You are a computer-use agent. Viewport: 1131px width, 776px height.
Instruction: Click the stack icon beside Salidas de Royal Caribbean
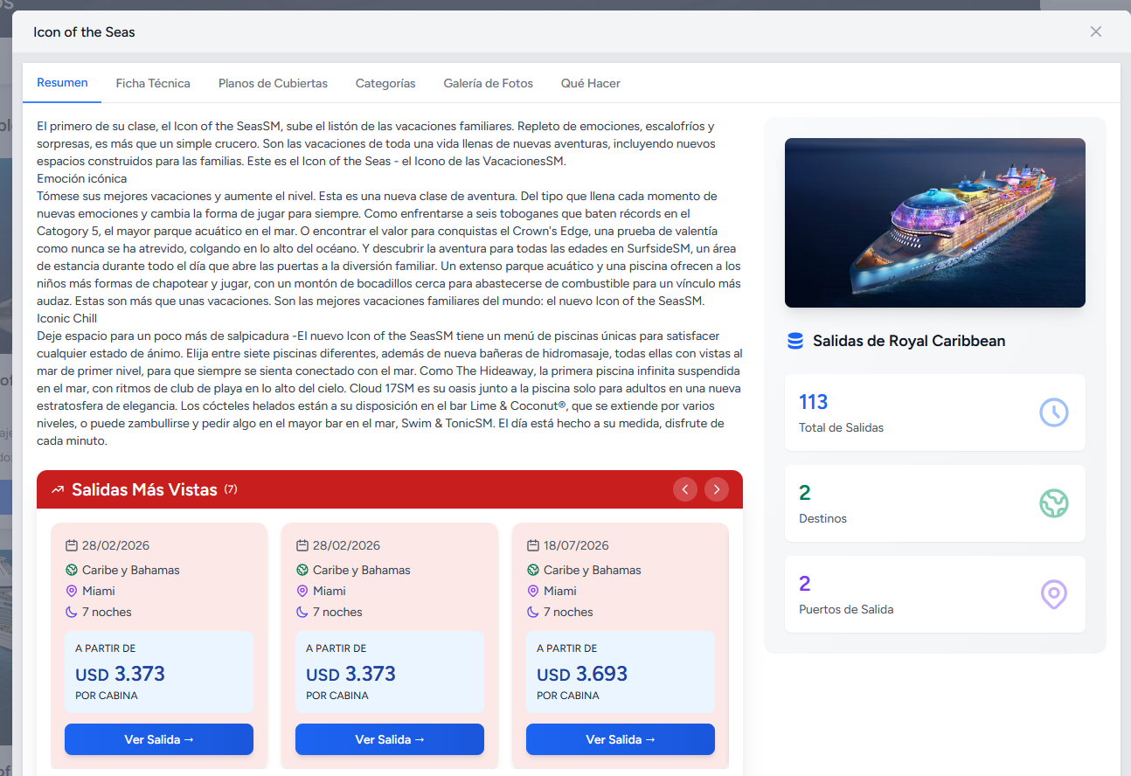[794, 341]
